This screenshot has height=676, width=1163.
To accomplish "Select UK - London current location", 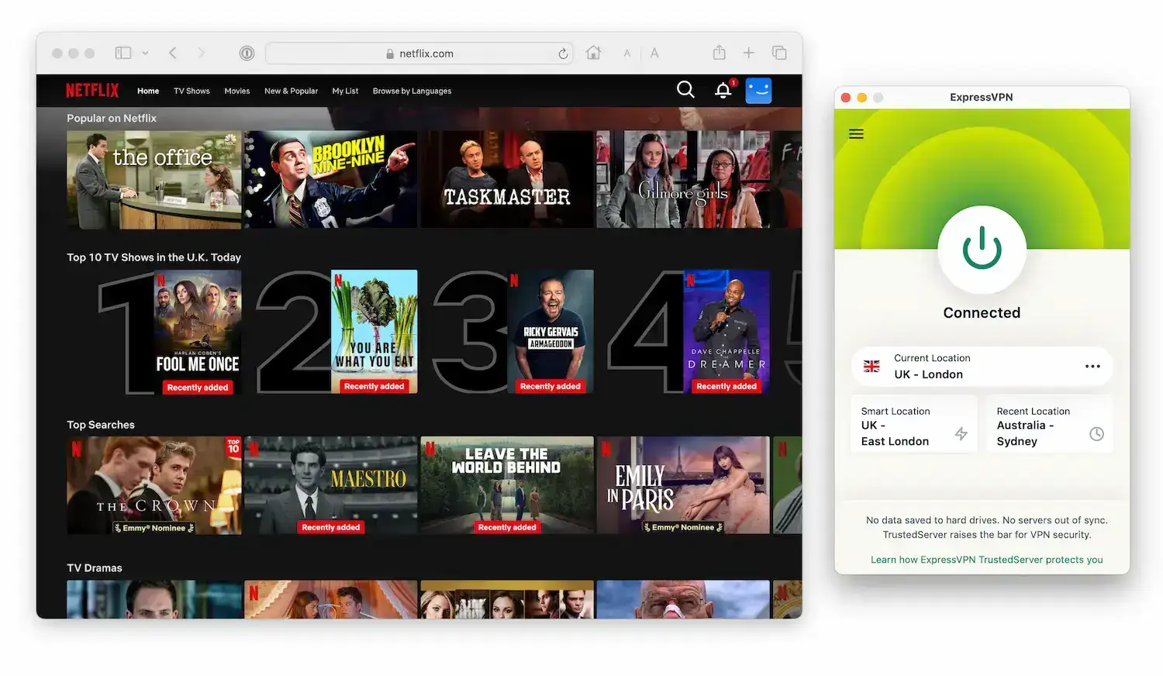I will pos(982,367).
